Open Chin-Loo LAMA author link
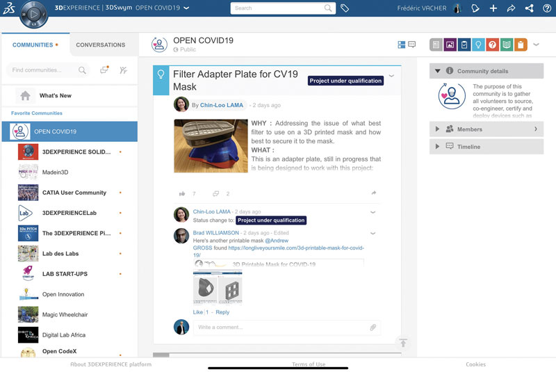Image resolution: width=556 pixels, height=372 pixels. click(x=222, y=105)
